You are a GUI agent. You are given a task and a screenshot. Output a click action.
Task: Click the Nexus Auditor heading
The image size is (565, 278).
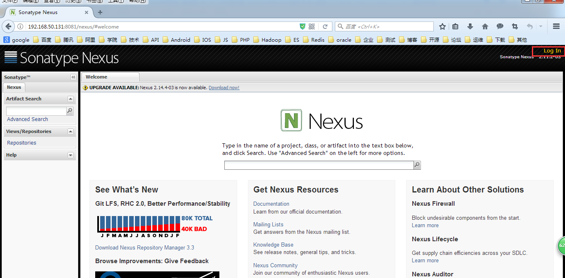point(433,274)
